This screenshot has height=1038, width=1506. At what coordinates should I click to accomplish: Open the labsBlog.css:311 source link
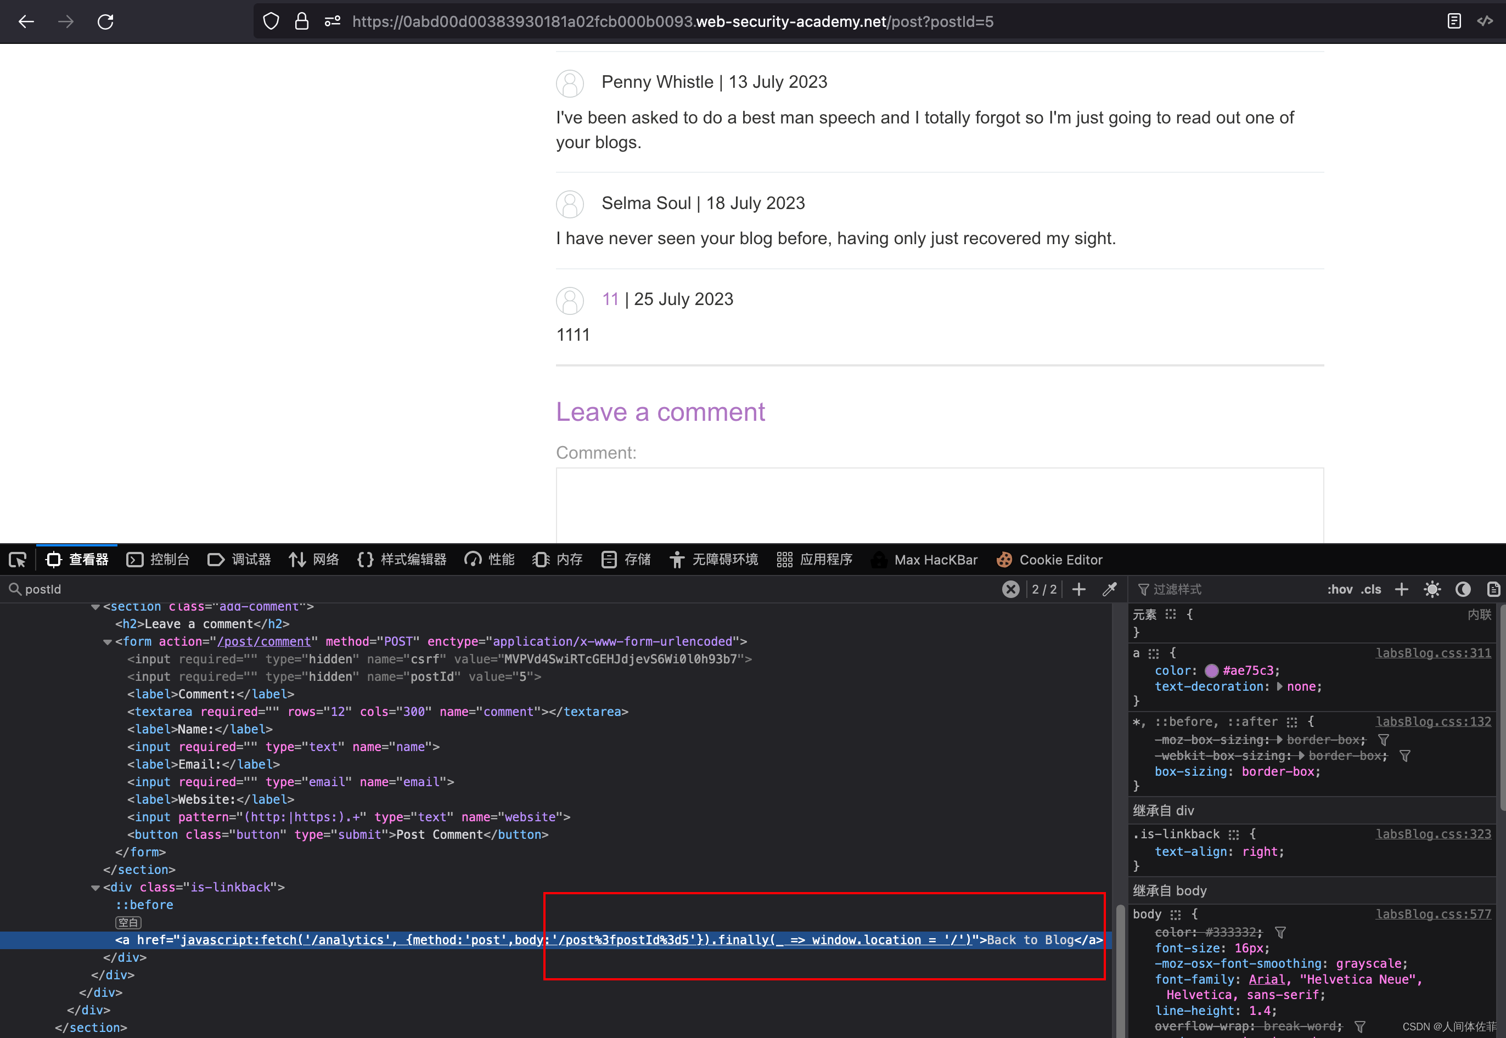[x=1432, y=653]
